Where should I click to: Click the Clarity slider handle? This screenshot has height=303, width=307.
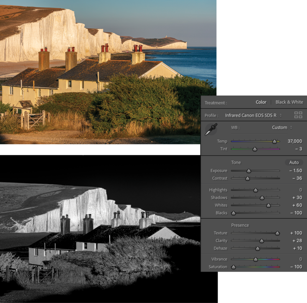click(262, 241)
